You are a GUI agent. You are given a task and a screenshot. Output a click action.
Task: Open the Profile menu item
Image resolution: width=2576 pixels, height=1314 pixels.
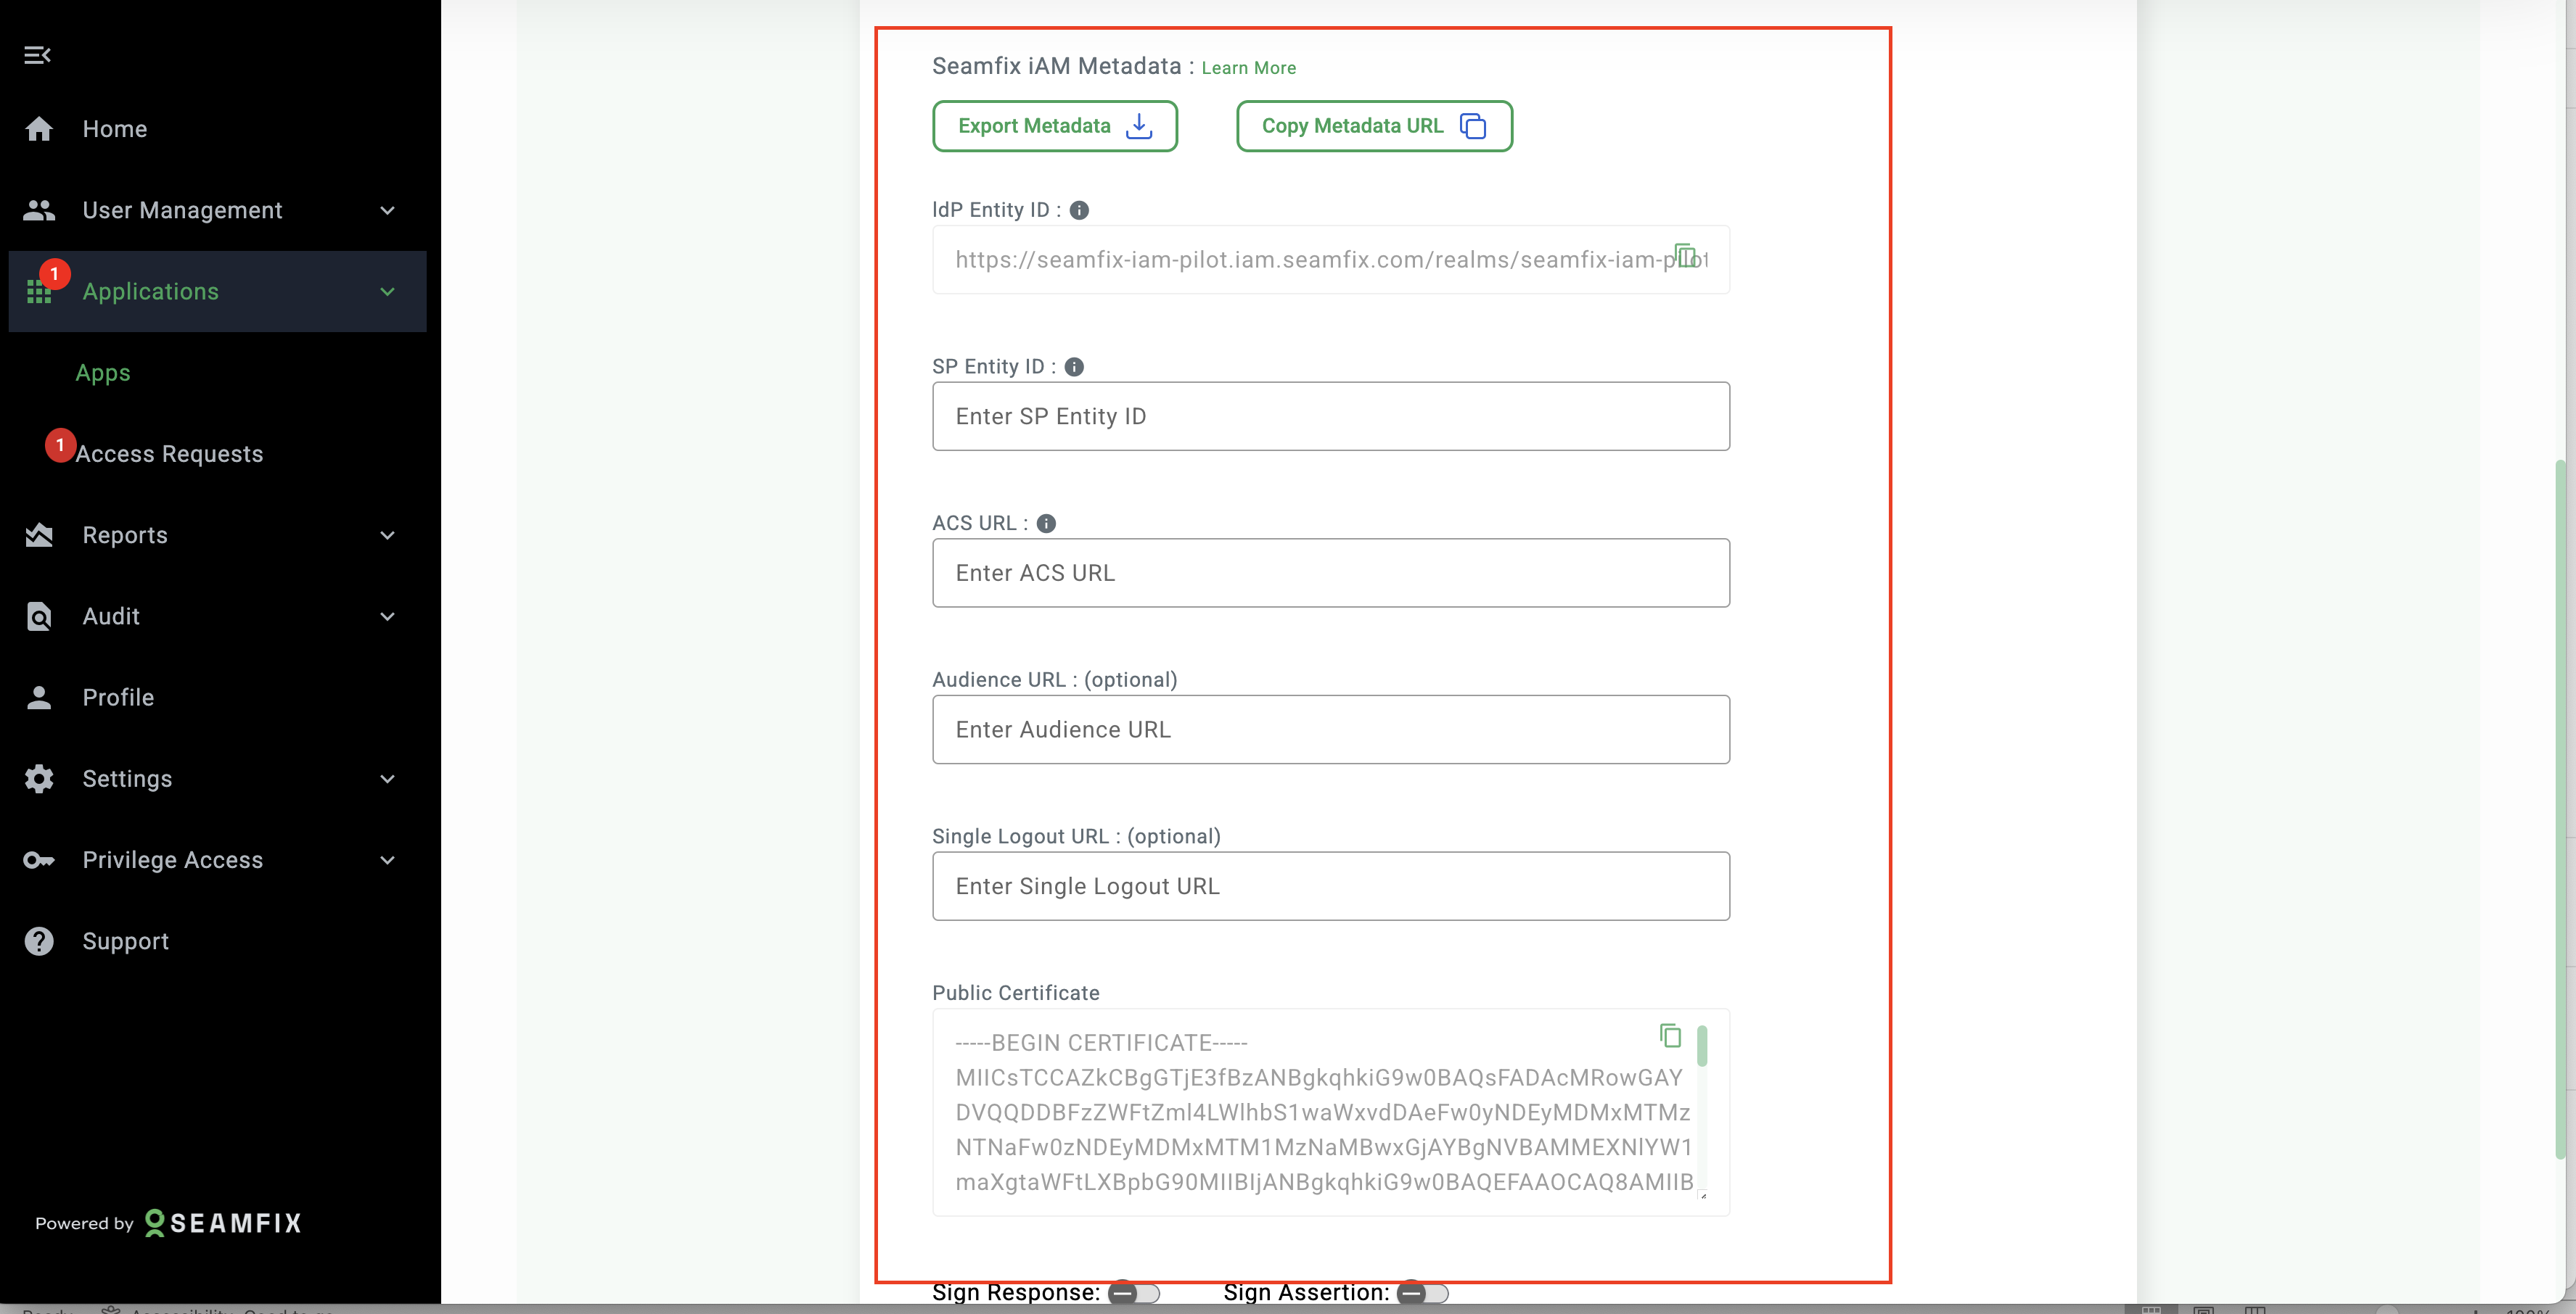(x=118, y=698)
